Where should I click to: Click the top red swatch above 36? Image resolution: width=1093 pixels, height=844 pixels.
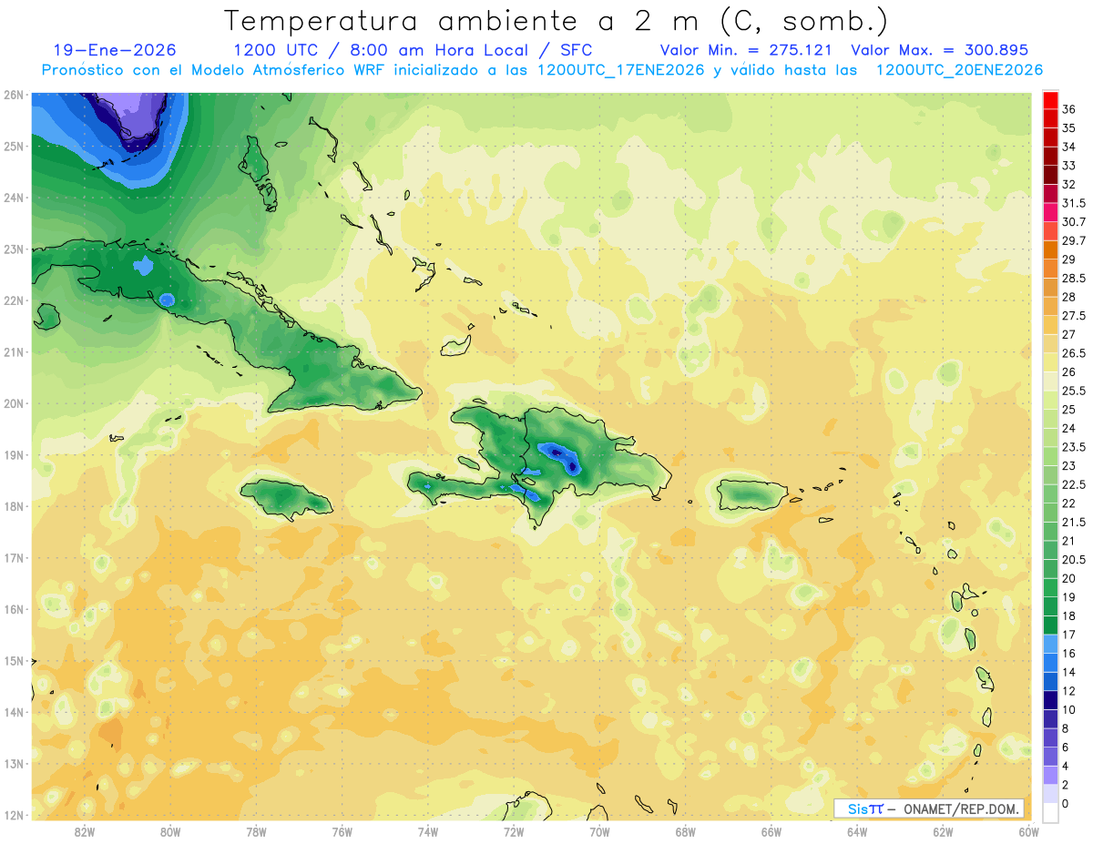click(1050, 99)
